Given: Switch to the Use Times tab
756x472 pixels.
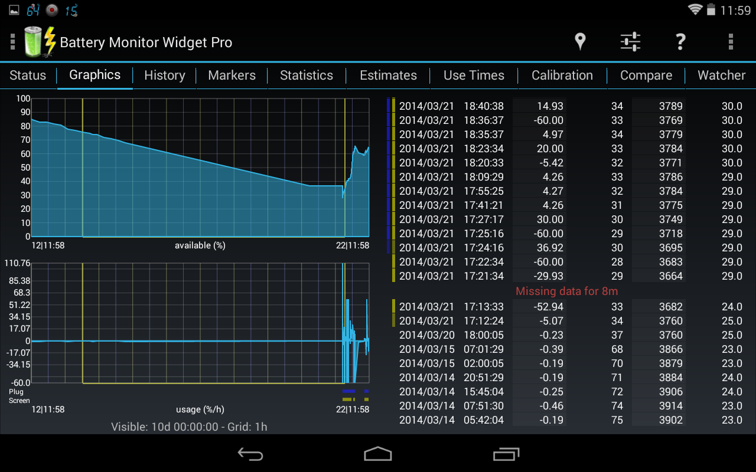Looking at the screenshot, I should pyautogui.click(x=473, y=76).
